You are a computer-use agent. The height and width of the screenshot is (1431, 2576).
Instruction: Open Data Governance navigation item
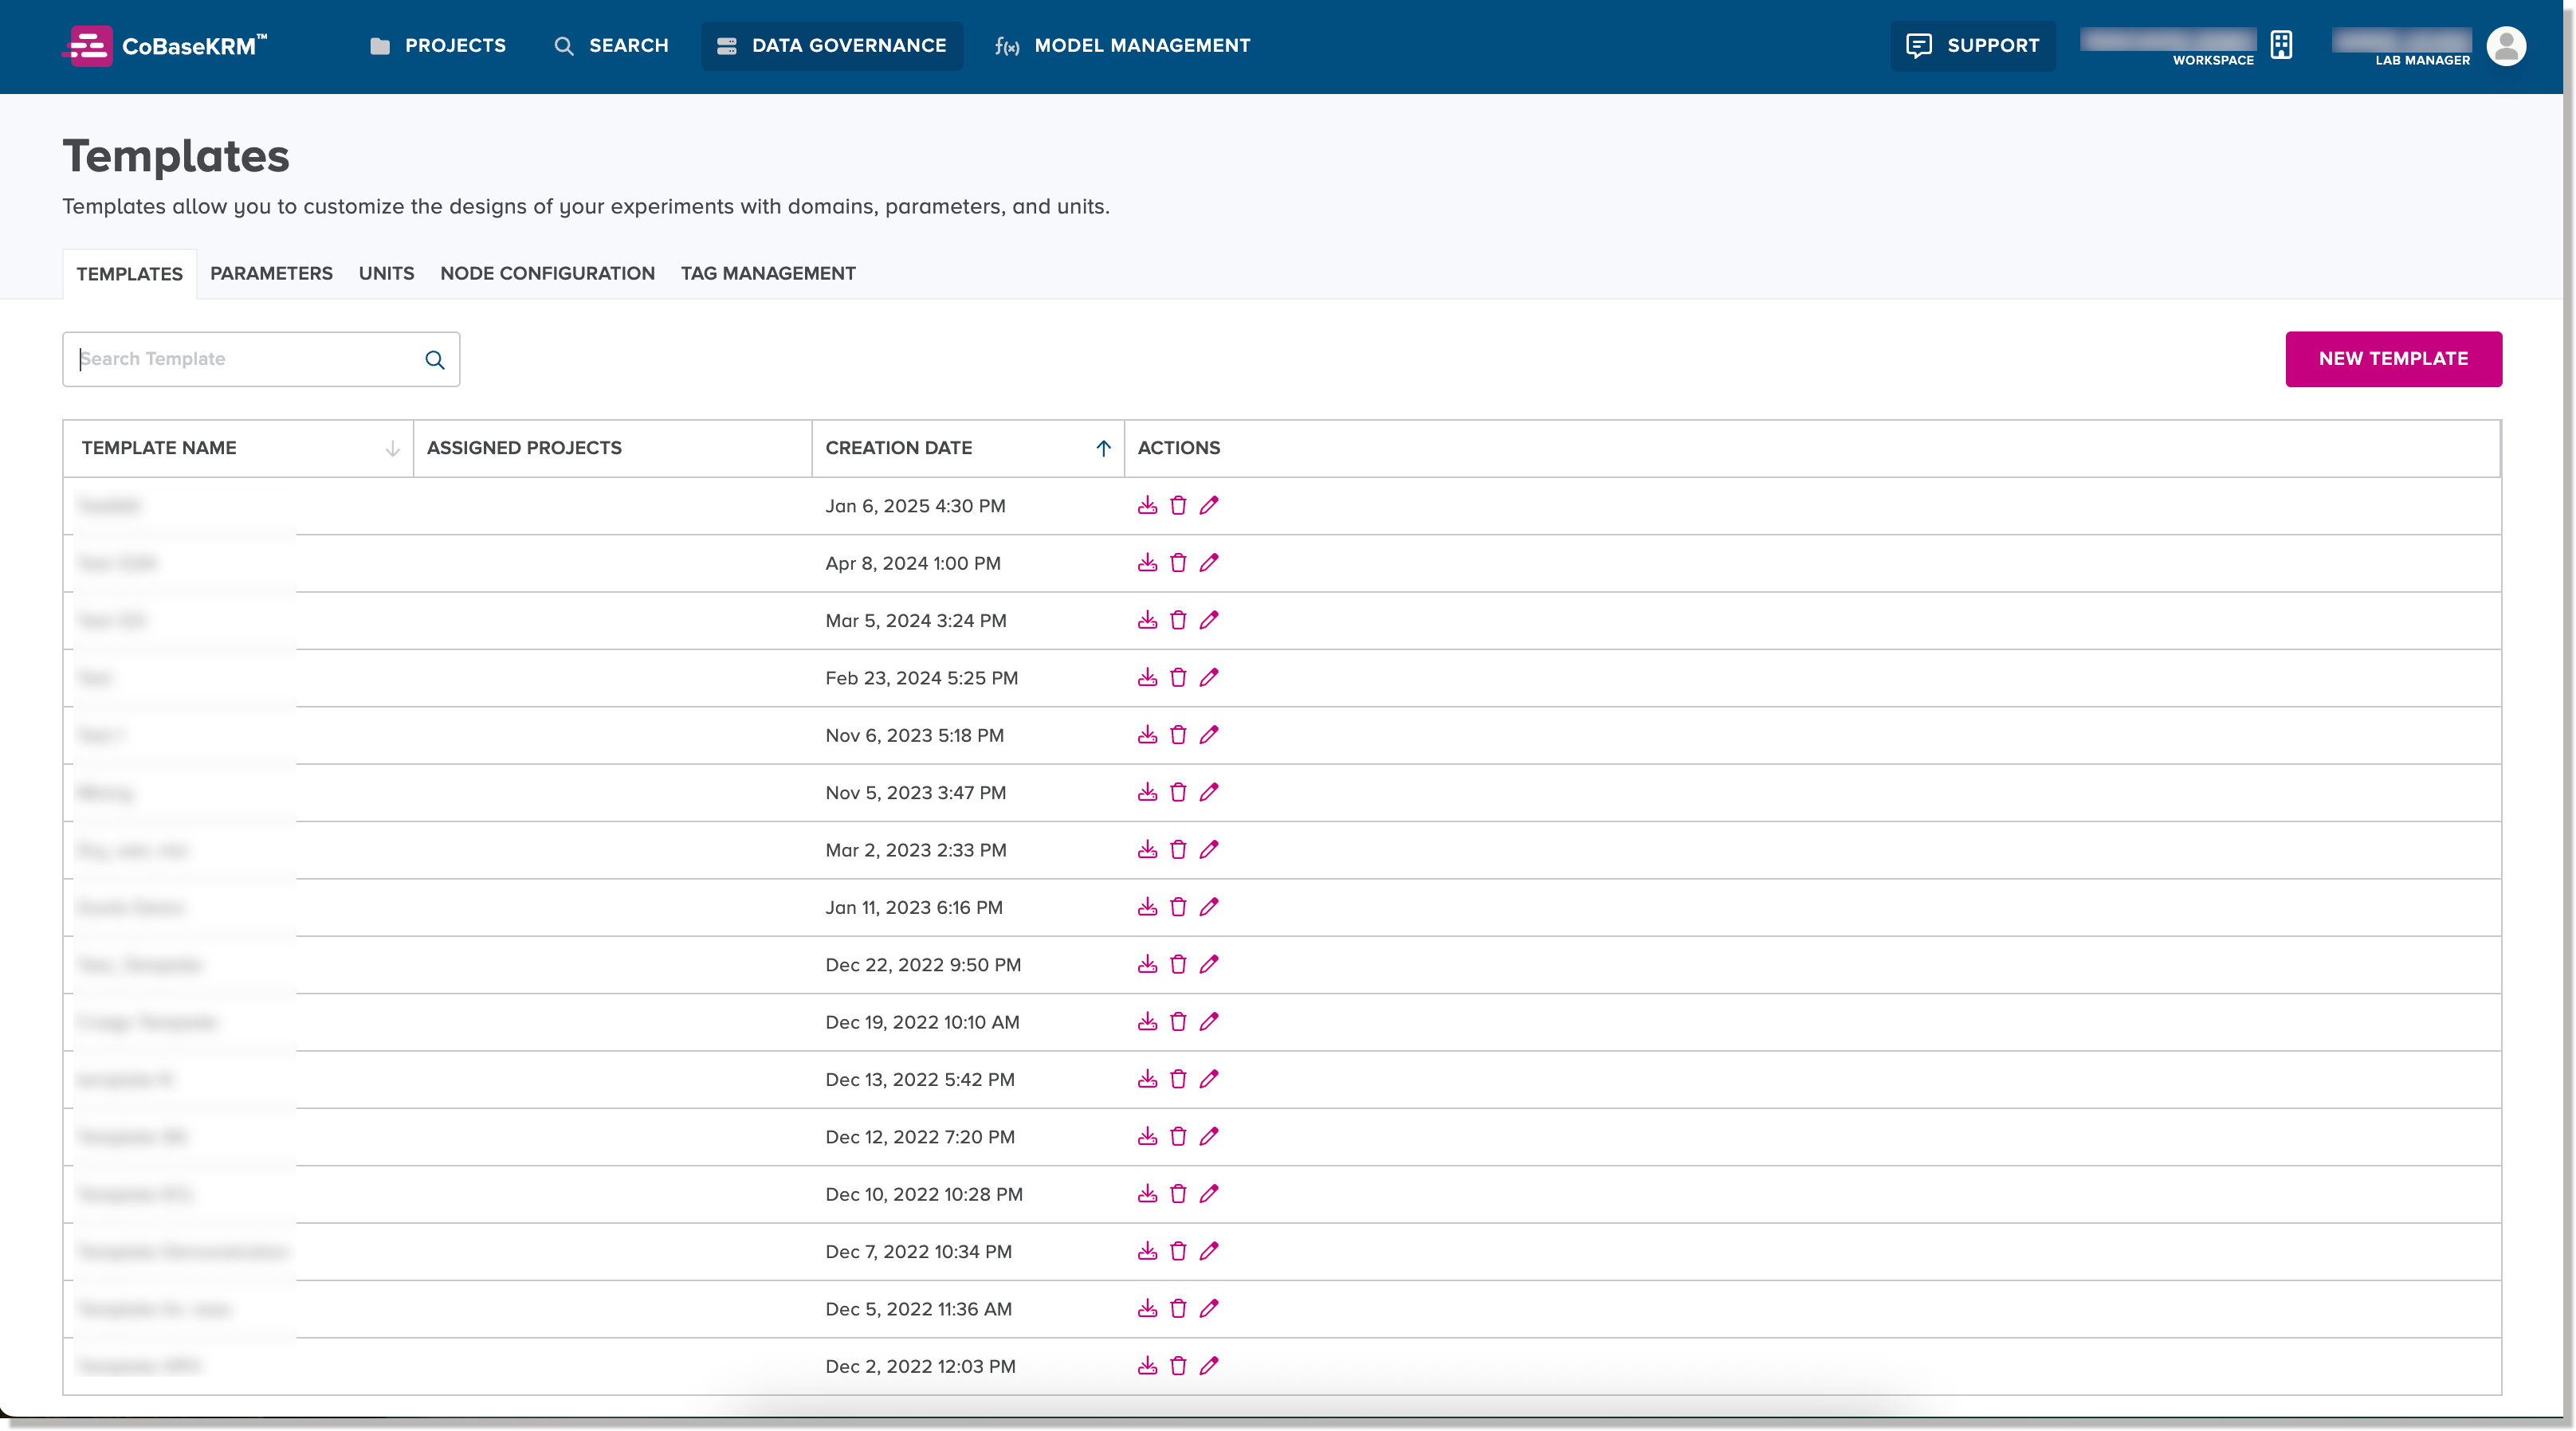pyautogui.click(x=832, y=46)
